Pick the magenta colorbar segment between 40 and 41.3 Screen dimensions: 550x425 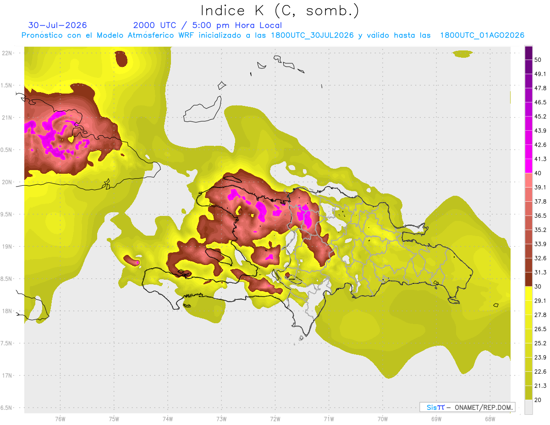tap(528, 166)
